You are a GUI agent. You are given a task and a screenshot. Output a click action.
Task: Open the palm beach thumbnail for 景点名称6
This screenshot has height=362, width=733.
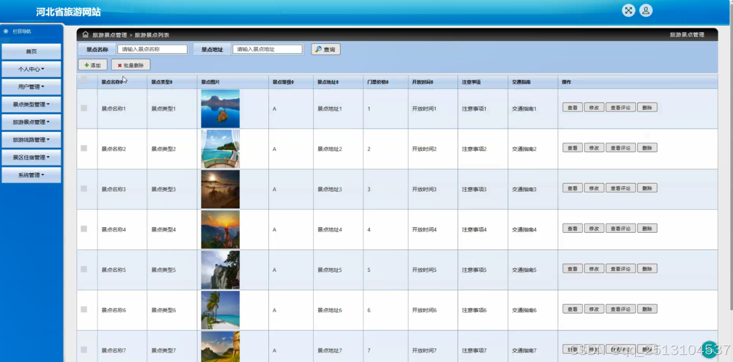(220, 310)
